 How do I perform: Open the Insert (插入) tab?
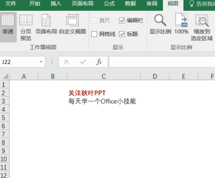56,4
